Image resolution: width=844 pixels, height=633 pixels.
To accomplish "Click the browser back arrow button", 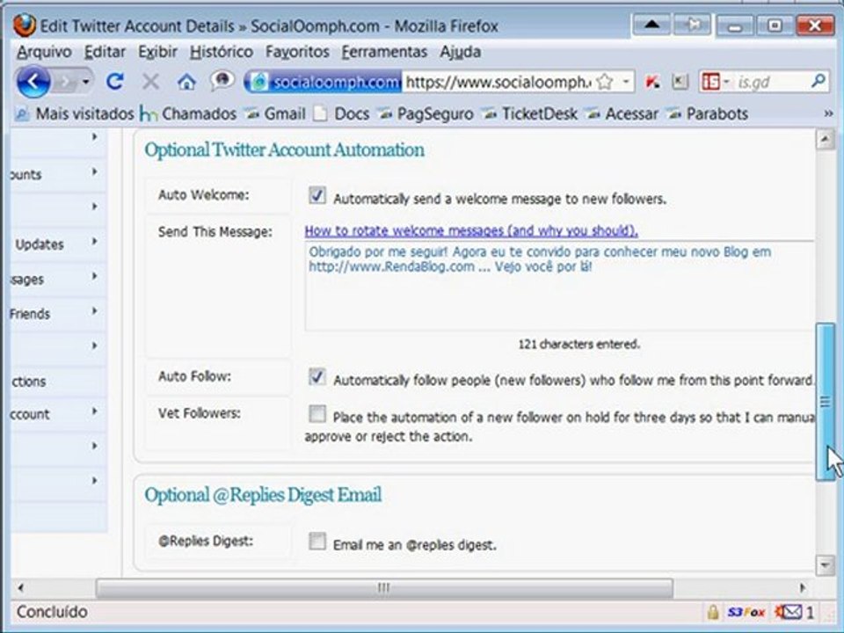I will click(x=33, y=82).
